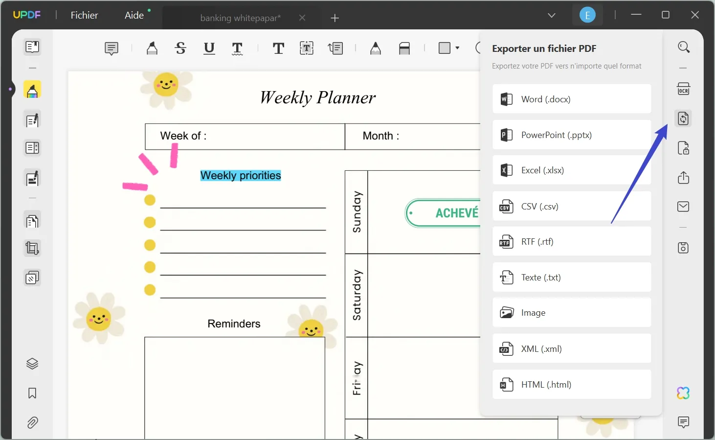This screenshot has height=440, width=715.
Task: Select the Eraser tool
Action: (x=404, y=48)
